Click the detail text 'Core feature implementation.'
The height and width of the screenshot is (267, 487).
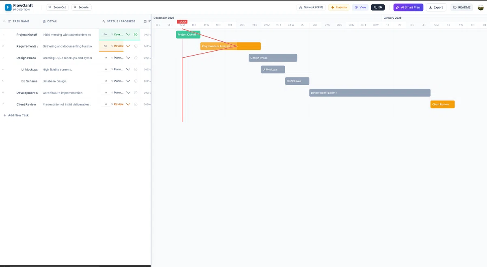(63, 93)
